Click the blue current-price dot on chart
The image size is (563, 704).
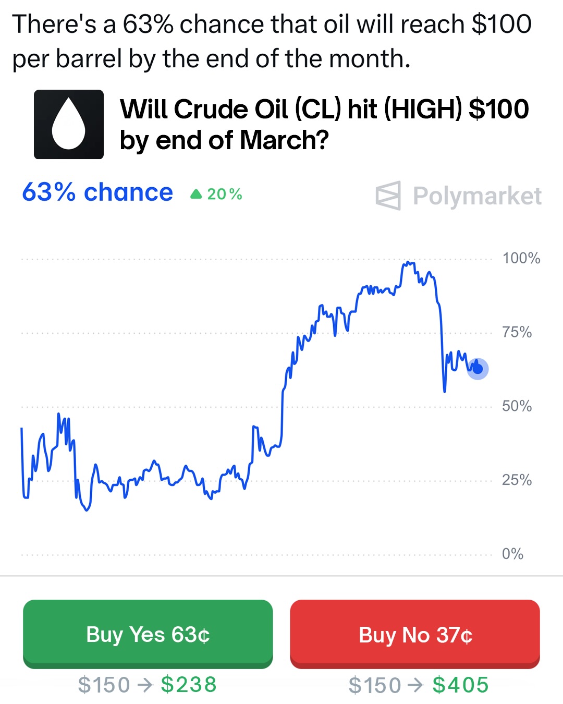click(x=478, y=369)
